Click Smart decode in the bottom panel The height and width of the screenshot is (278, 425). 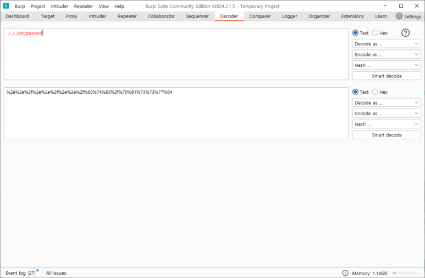[x=387, y=135]
